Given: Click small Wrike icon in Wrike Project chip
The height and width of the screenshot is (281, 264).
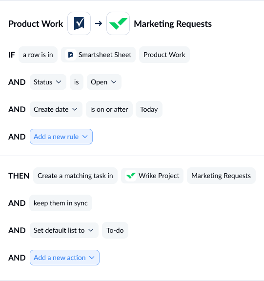Looking at the screenshot, I should [x=131, y=176].
